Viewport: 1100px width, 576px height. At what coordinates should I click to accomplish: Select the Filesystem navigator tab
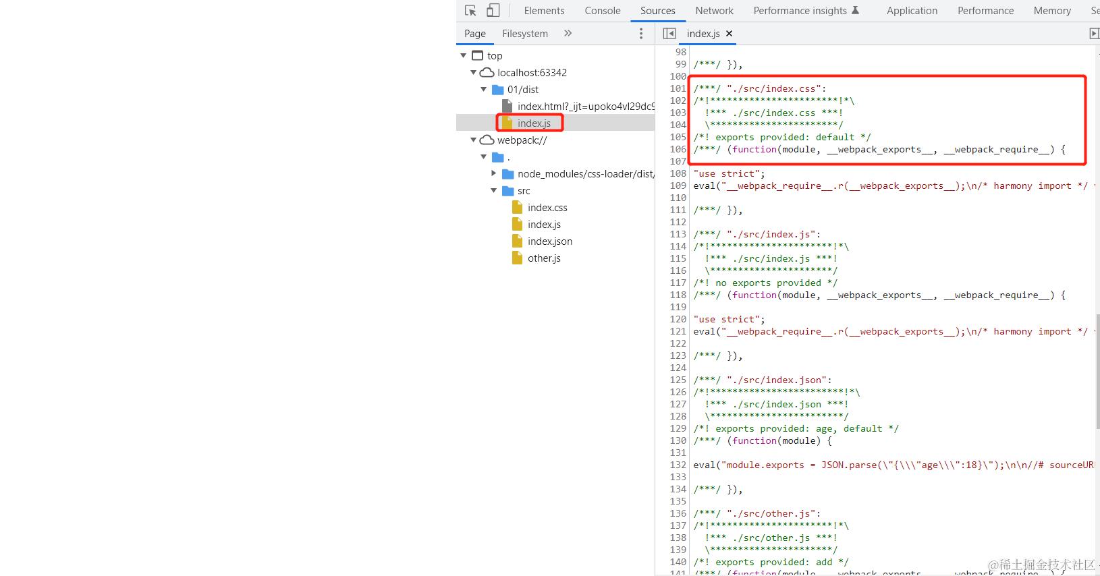coord(525,34)
